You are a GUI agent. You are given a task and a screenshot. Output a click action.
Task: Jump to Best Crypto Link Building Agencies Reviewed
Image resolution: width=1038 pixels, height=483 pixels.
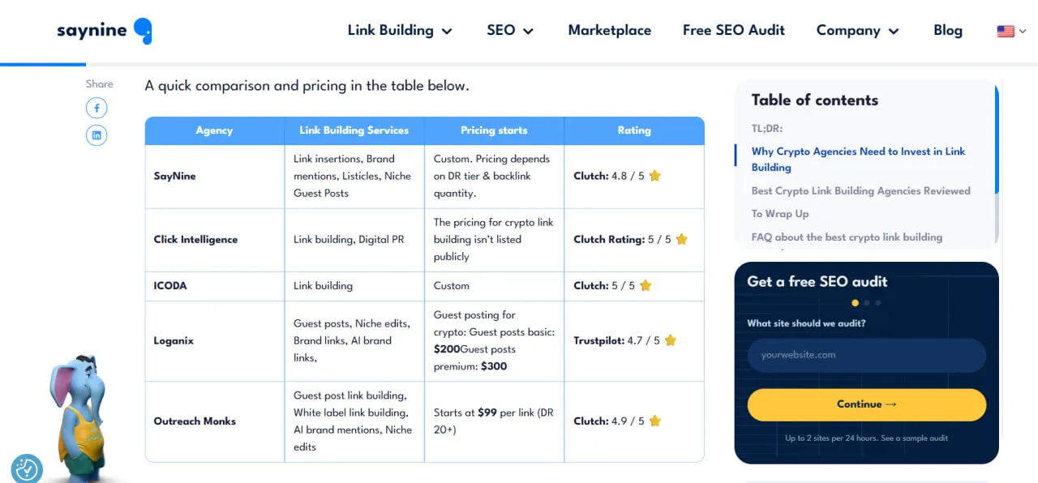861,191
